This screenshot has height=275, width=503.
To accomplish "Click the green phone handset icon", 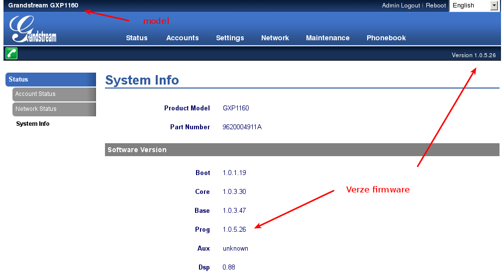I will click(11, 53).
